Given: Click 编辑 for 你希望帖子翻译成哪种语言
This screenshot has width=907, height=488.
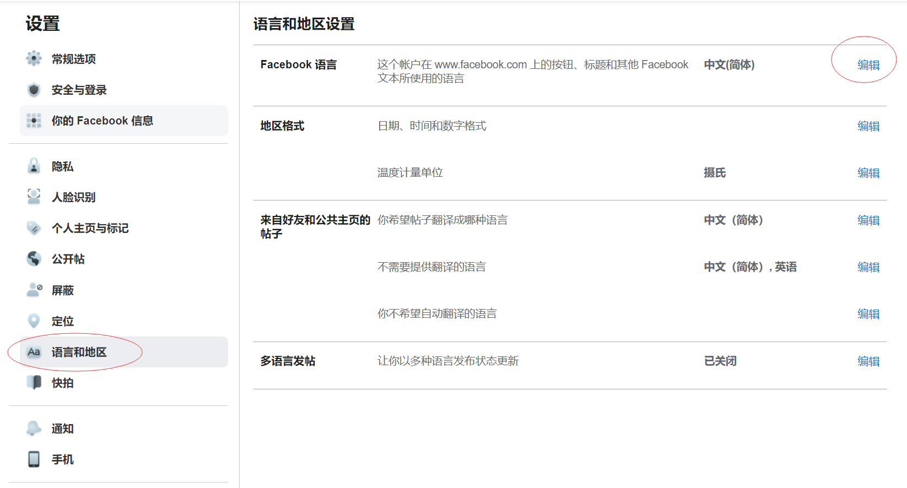Looking at the screenshot, I should pyautogui.click(x=868, y=220).
